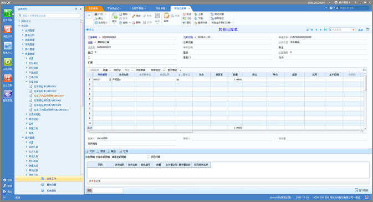Screen dimensions: 373x202
Task: Open the 企业互联 sidebar icon
Action: [x=8, y=78]
